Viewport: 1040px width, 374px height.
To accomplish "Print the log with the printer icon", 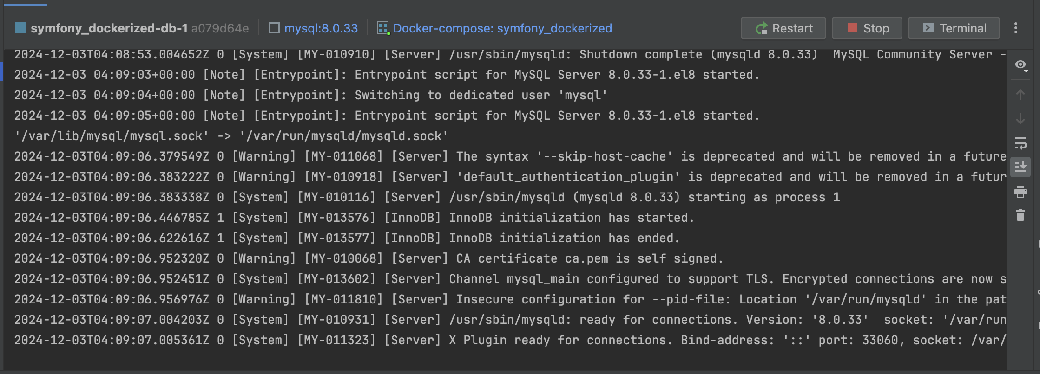I will click(x=1020, y=191).
